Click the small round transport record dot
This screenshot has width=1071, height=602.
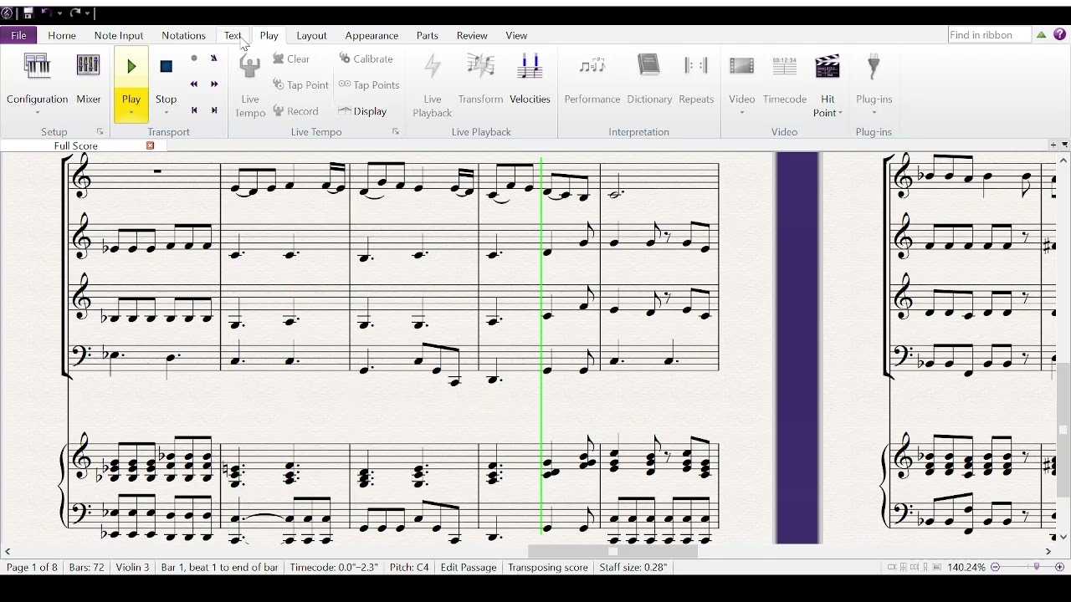(194, 59)
